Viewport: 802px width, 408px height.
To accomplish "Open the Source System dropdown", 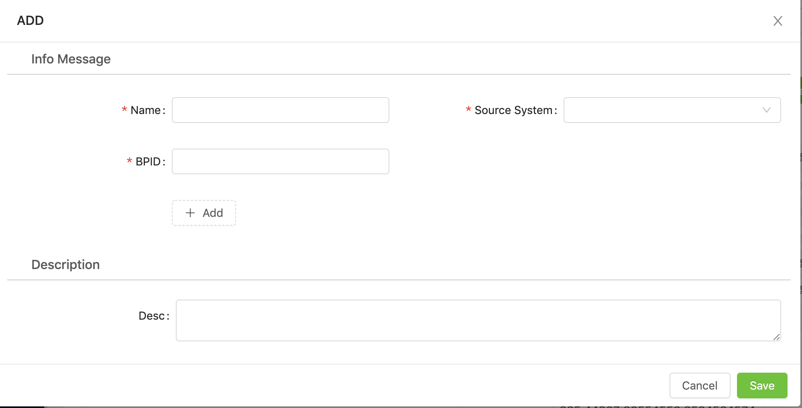I will click(x=672, y=110).
